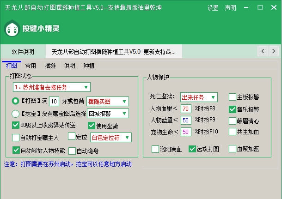This screenshot has height=199, width=282.
Task: Click the left arrow tab scroll button
Action: 263,51
